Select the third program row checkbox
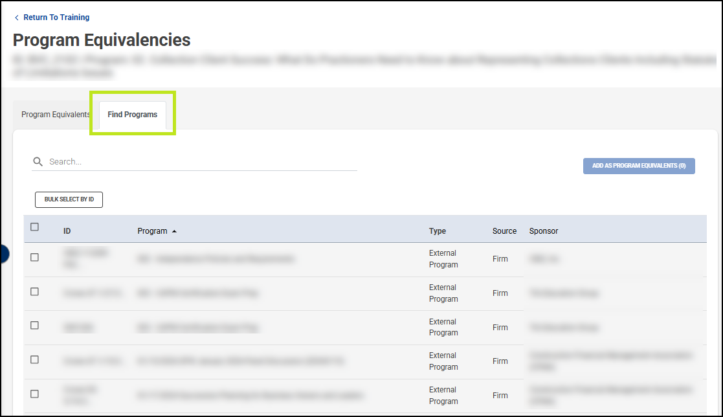Screen dimensions: 723x417 [35, 326]
